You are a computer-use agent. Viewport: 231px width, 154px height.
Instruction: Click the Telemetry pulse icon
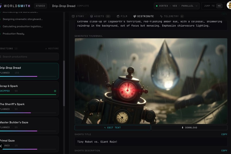pyautogui.click(x=161, y=16)
